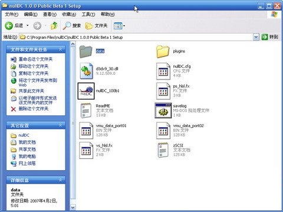Open 共享文档 in other places
The width and height of the screenshot is (283, 212).
tap(27, 149)
